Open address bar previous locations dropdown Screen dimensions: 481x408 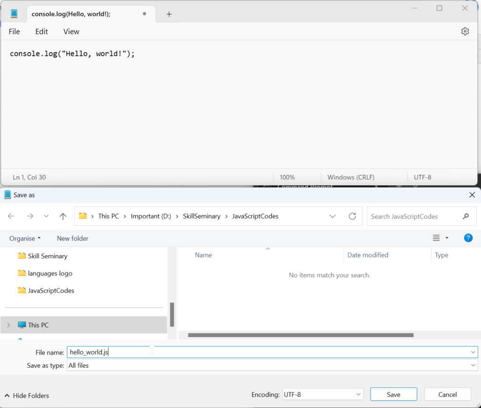click(x=333, y=216)
